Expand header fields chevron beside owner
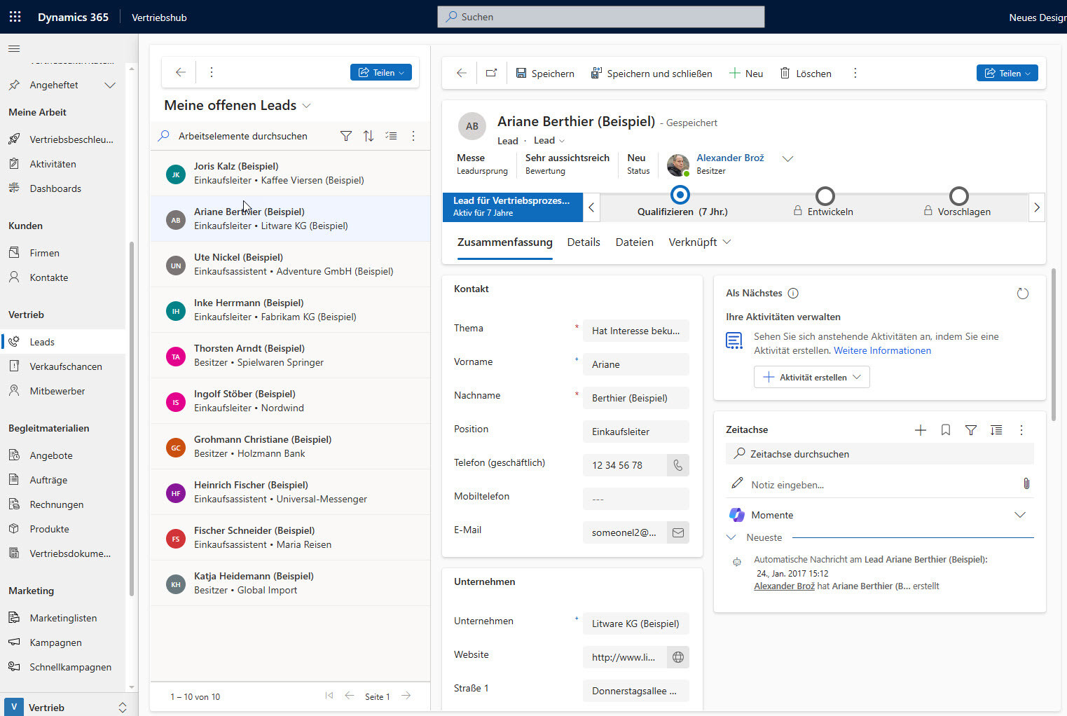1067x716 pixels. (787, 158)
